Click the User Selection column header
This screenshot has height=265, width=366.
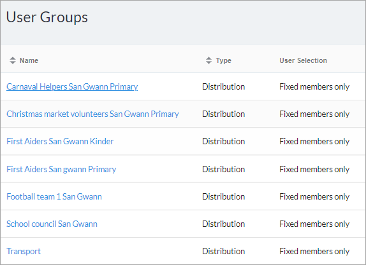304,60
